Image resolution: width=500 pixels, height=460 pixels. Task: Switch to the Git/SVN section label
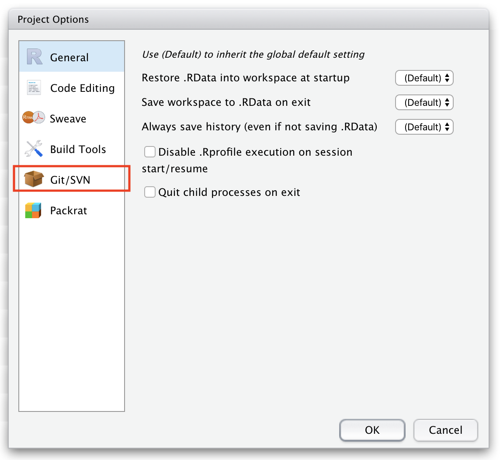click(70, 180)
